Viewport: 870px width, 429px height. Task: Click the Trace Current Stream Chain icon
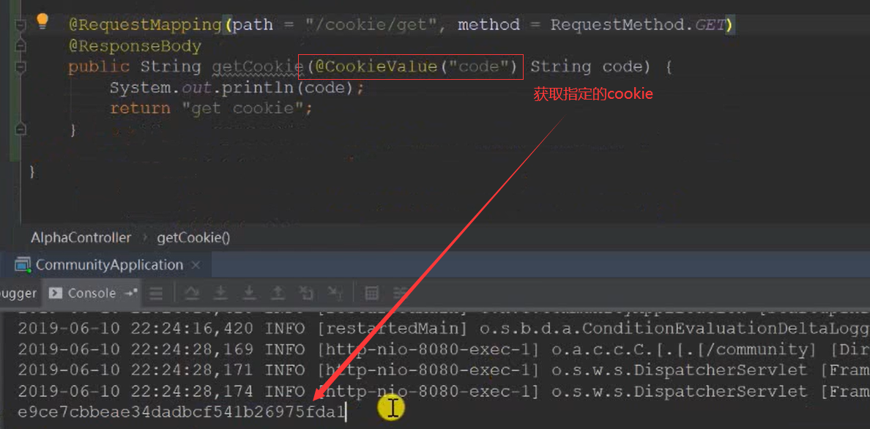pos(401,293)
